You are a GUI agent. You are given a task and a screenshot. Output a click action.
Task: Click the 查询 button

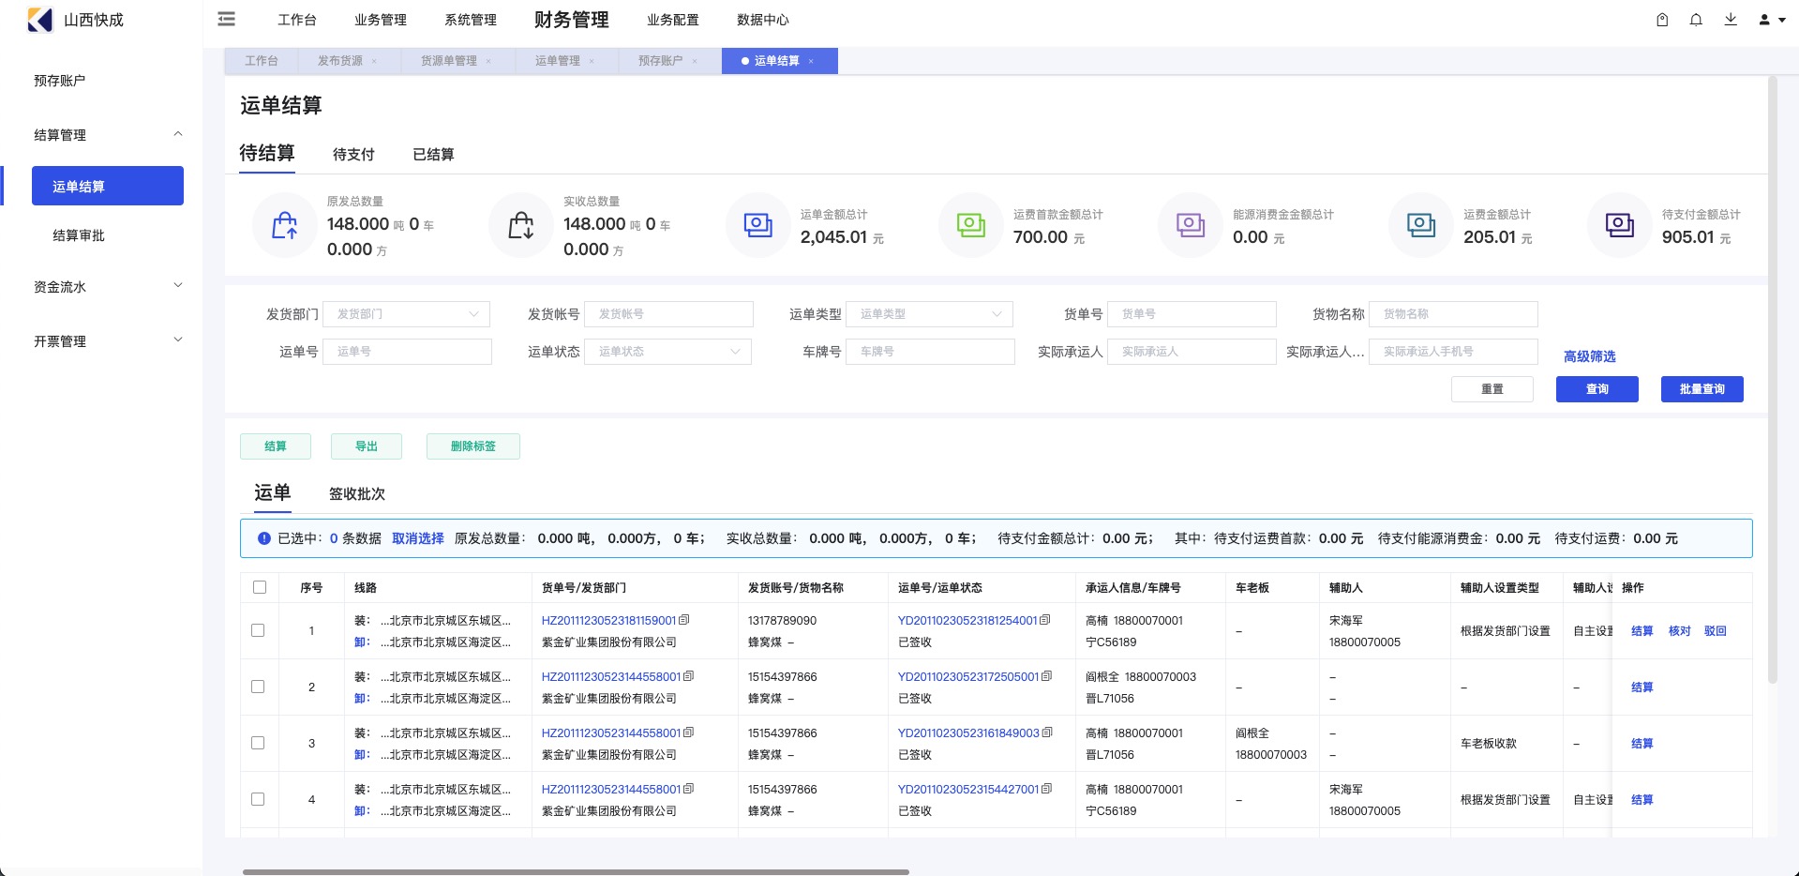tap(1597, 389)
